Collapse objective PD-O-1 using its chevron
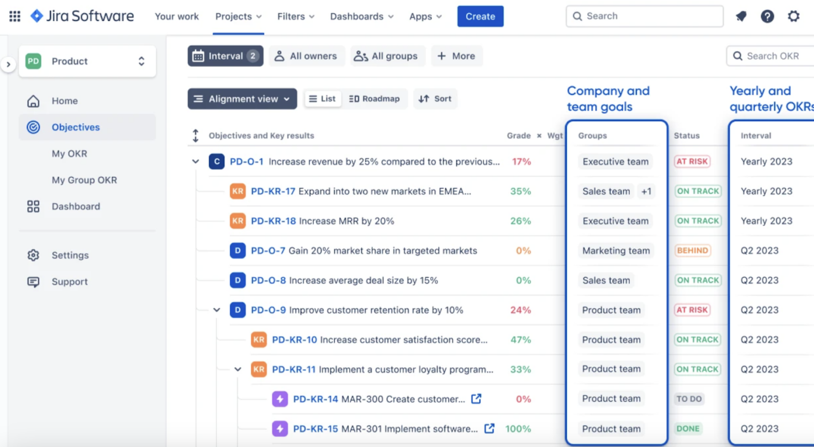Image resolution: width=814 pixels, height=447 pixels. [x=195, y=161]
